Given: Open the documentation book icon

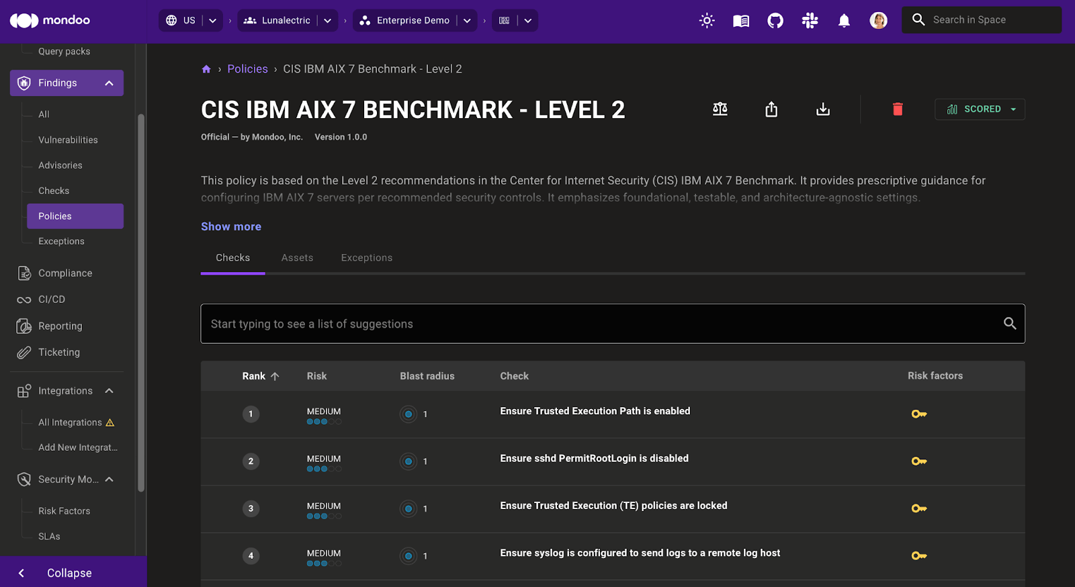Looking at the screenshot, I should pos(741,21).
